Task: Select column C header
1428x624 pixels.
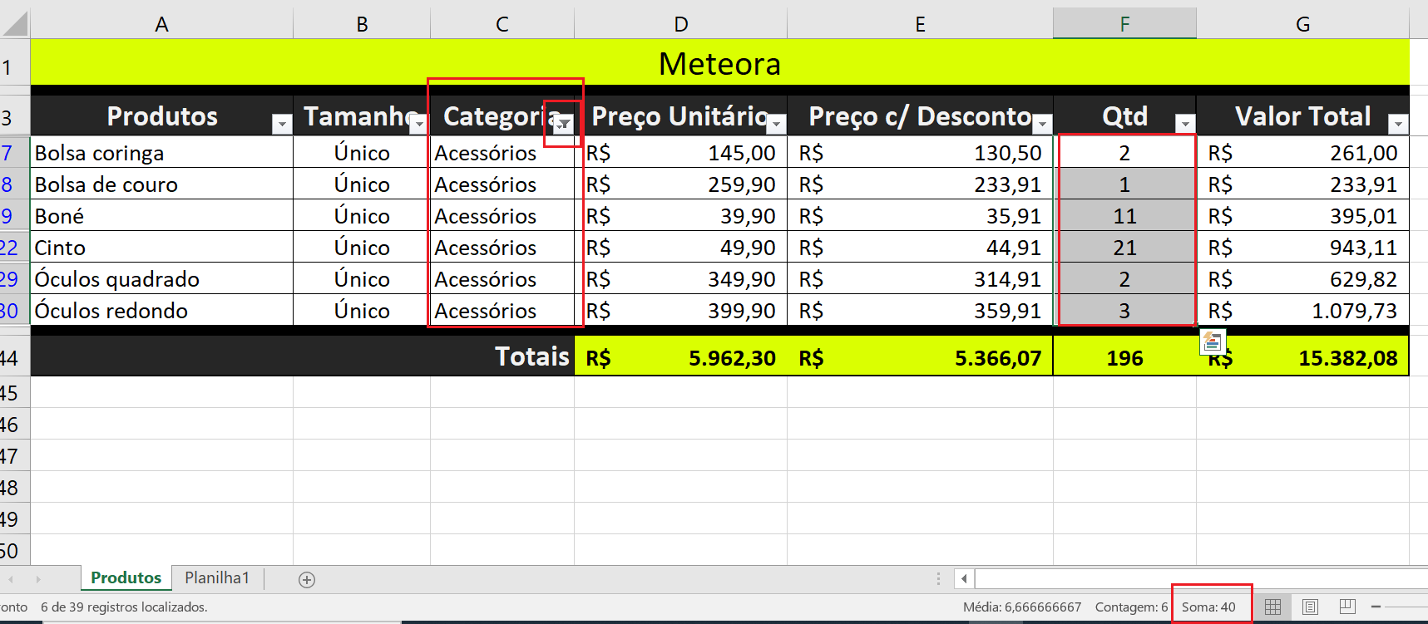Action: (502, 24)
